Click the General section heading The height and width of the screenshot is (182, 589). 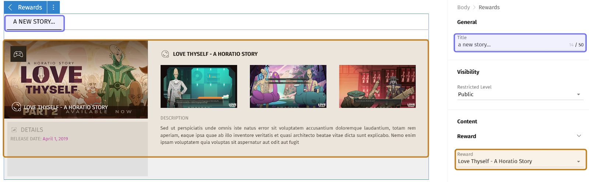[467, 22]
